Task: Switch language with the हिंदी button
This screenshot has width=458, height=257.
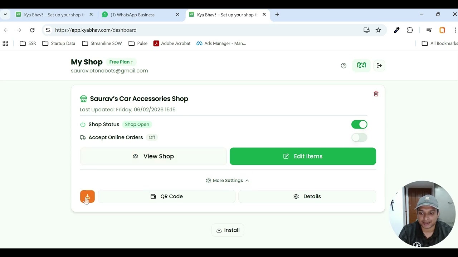Action: click(361, 66)
